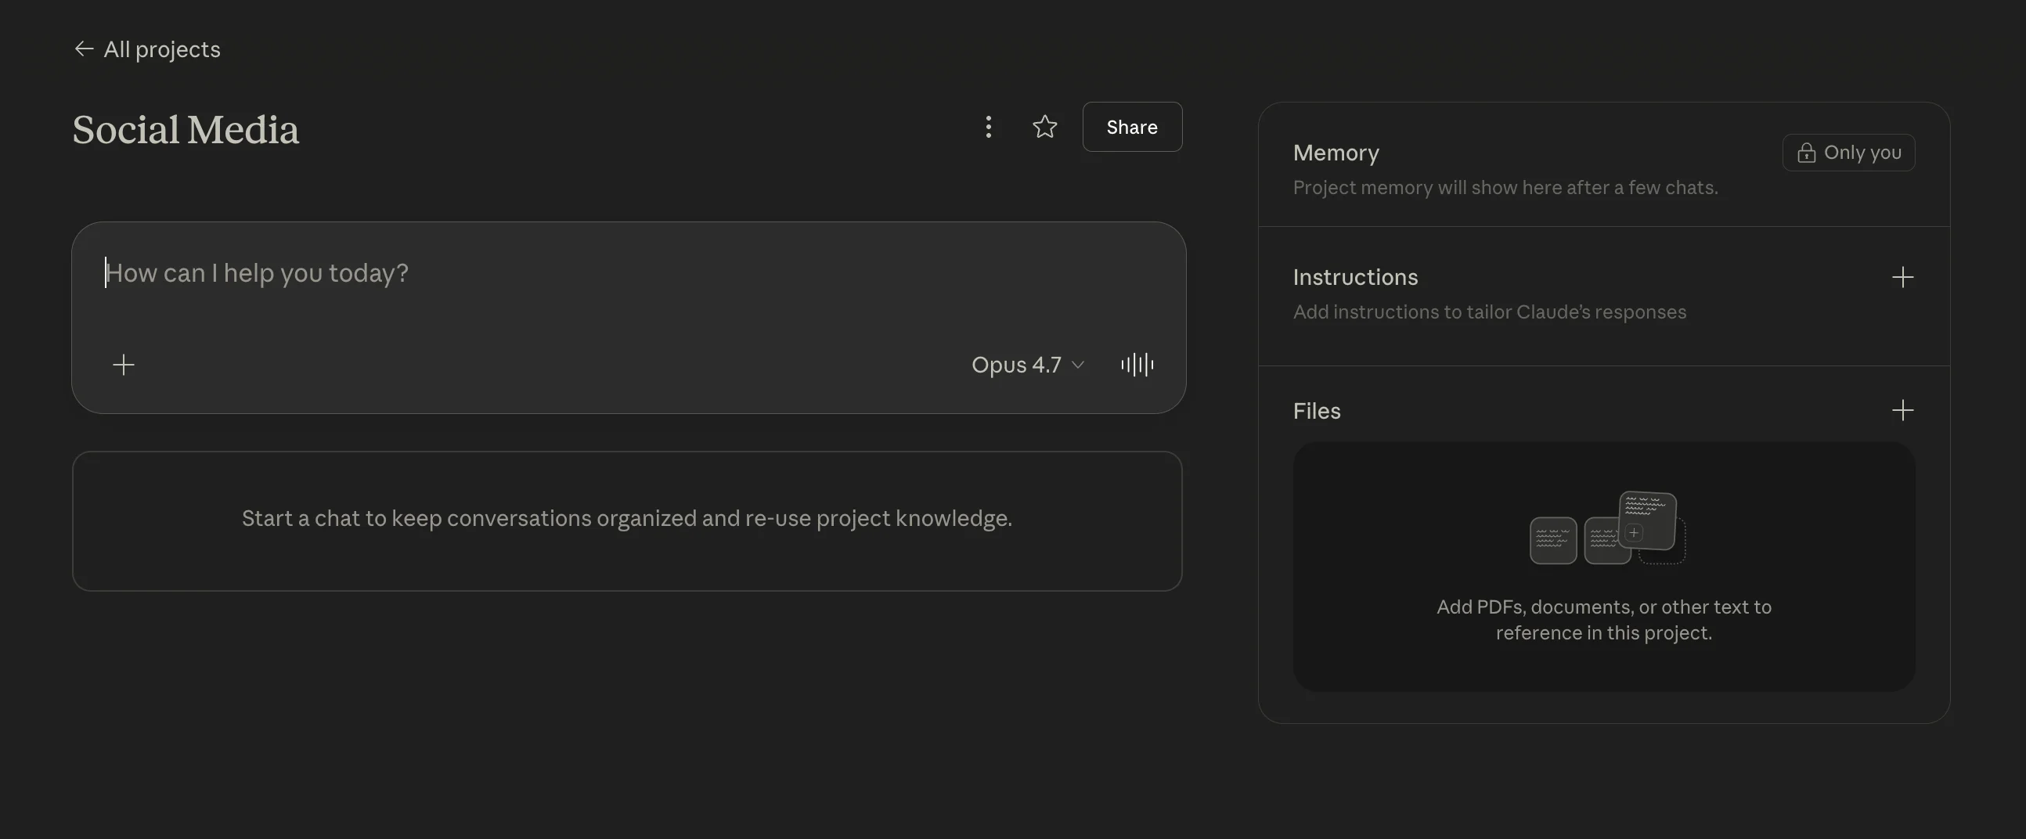Click 'Add PDFs, documents, or other text' caption
Viewport: 2026px width, 839px height.
tap(1605, 620)
